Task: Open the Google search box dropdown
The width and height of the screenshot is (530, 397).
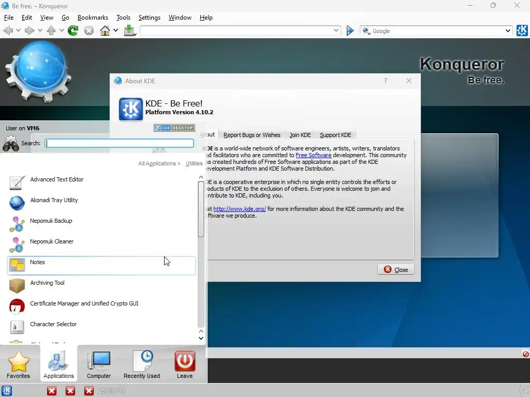Action: point(508,30)
